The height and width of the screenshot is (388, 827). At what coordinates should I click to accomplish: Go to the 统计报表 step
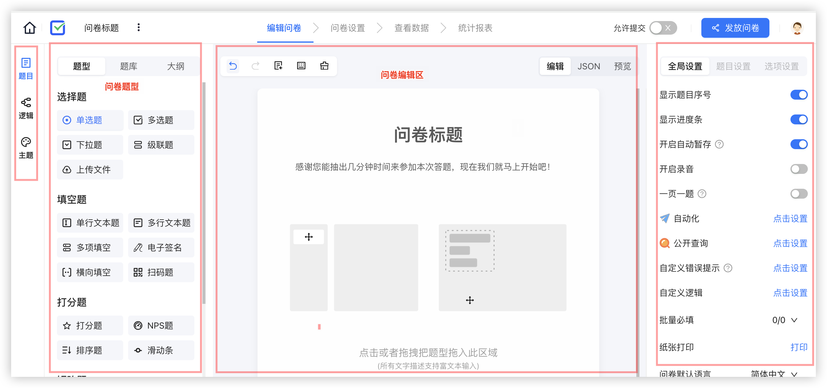click(475, 28)
